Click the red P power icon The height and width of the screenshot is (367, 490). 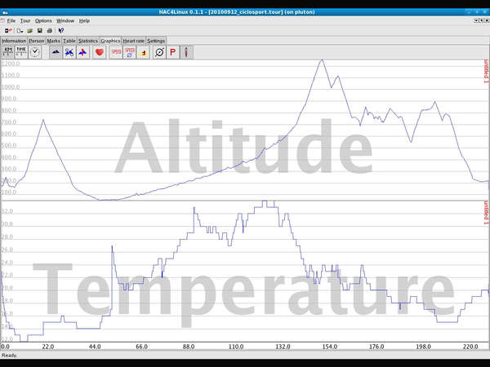pos(172,51)
